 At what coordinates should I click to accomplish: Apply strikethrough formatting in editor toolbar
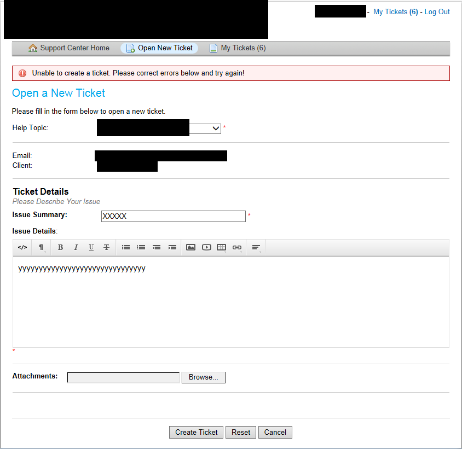106,247
